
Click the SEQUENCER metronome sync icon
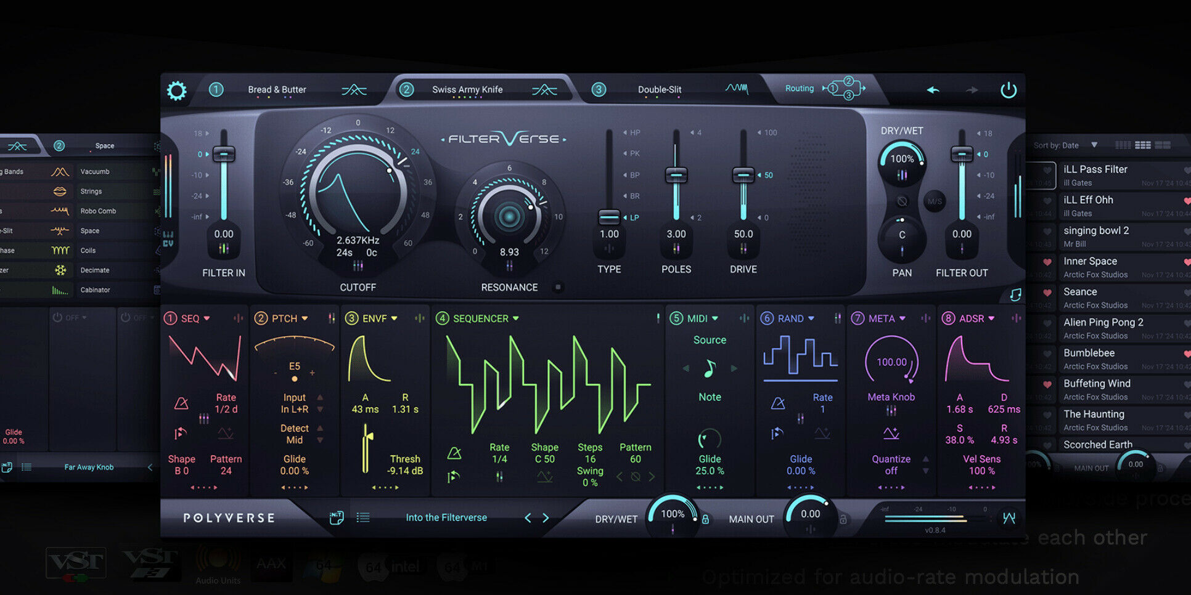click(454, 453)
